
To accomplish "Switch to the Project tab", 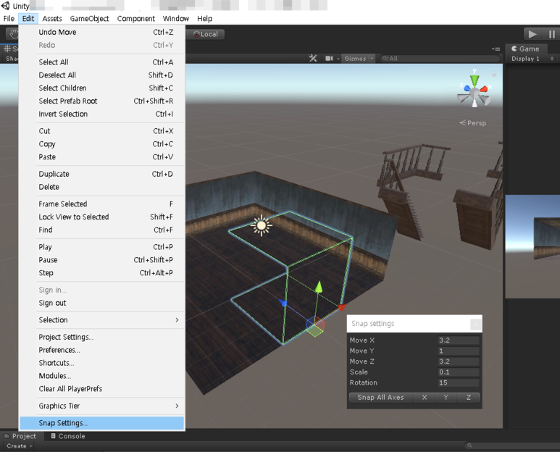I will [x=20, y=436].
